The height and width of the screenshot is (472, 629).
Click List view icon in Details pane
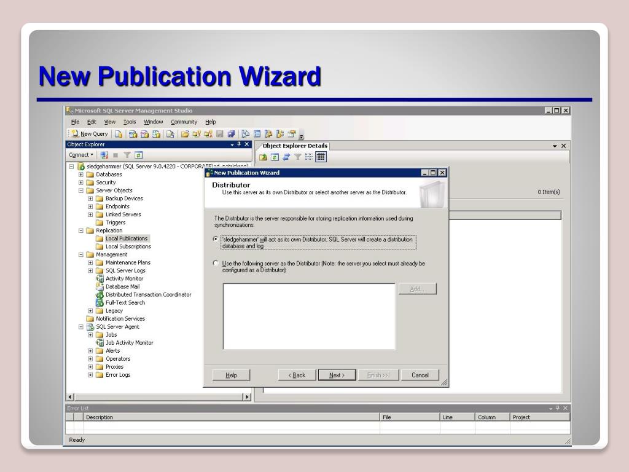coord(309,157)
